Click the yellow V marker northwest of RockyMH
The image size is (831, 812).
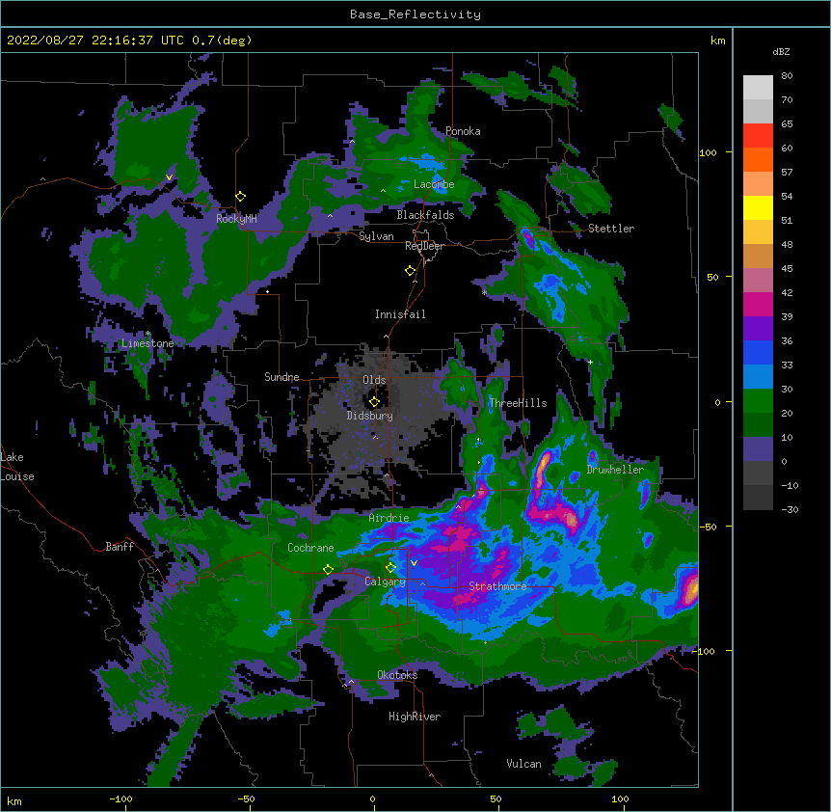(169, 177)
